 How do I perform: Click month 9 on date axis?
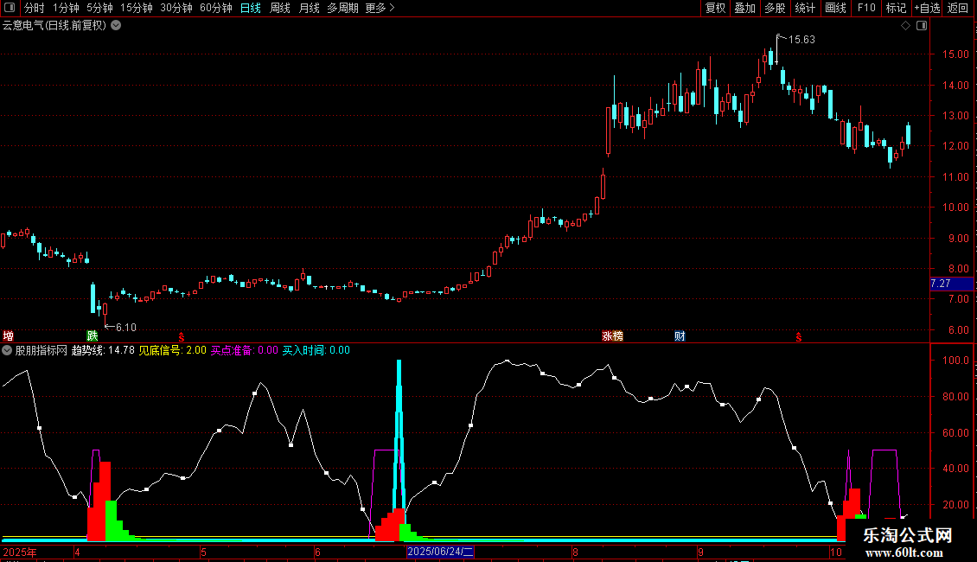[700, 552]
